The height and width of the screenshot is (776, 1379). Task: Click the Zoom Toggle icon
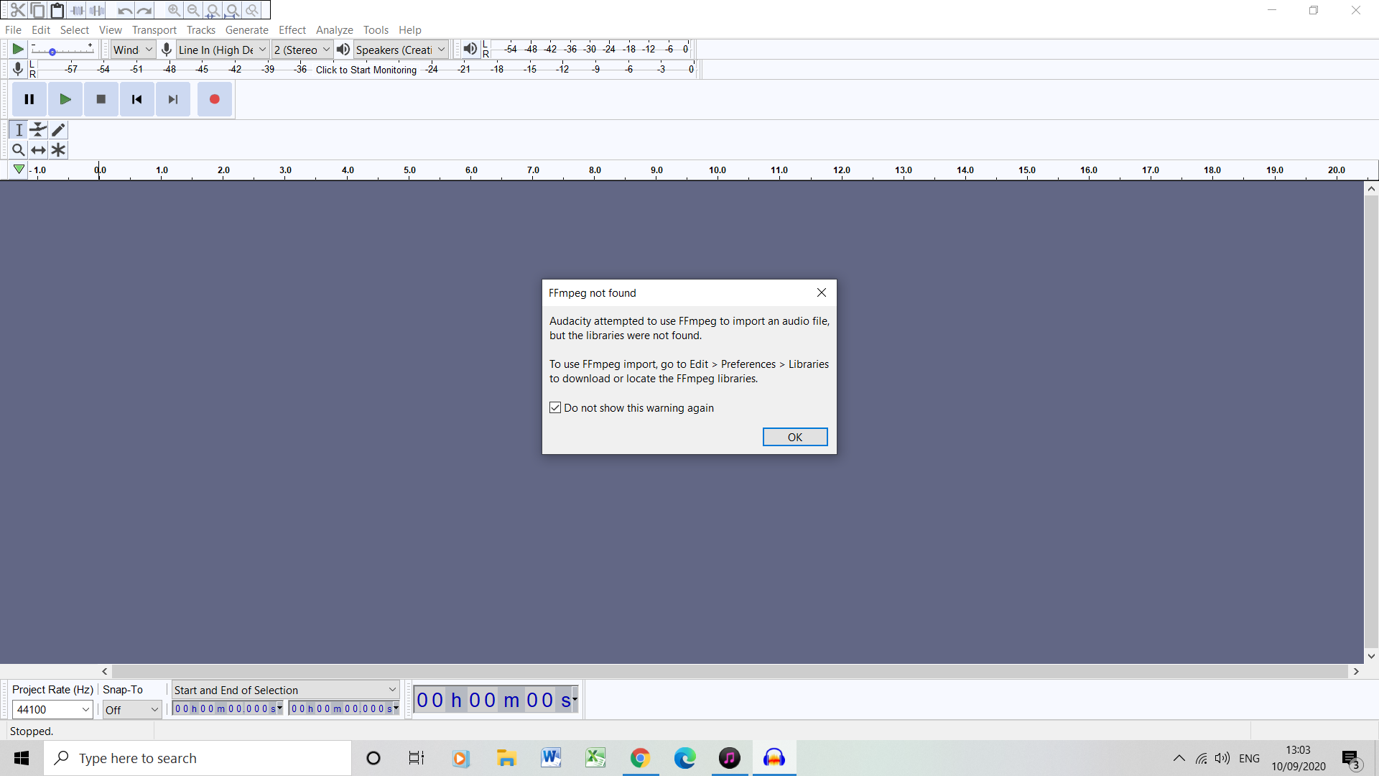[252, 10]
